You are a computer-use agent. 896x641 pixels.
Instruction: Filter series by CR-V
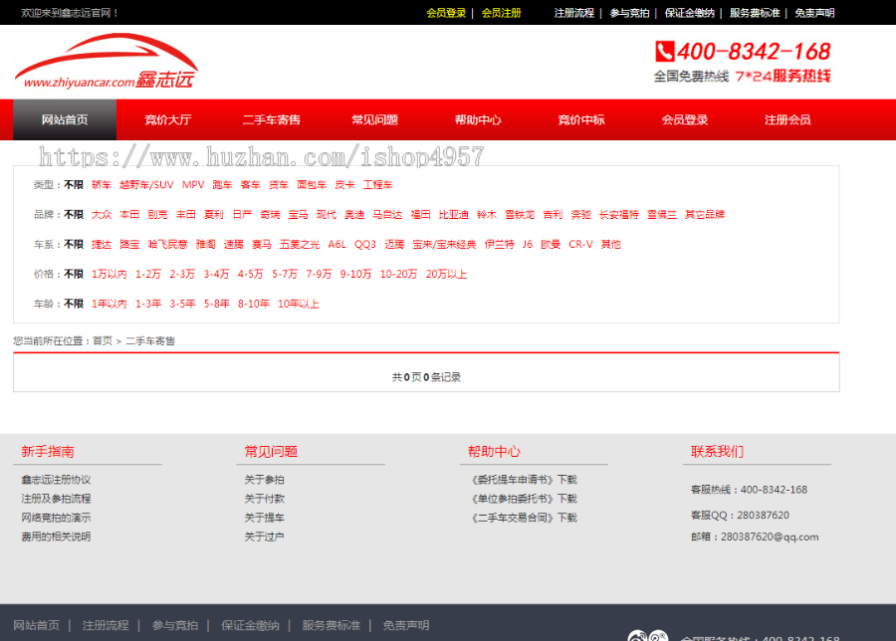click(x=580, y=245)
